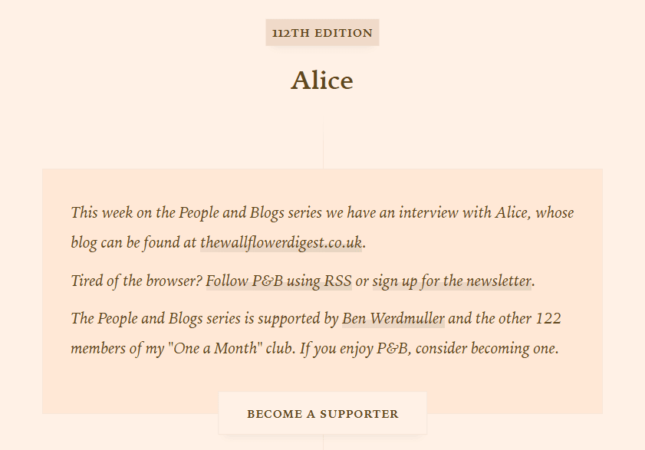
Task: Select the sign up for the newsletter link
Action: (x=452, y=281)
